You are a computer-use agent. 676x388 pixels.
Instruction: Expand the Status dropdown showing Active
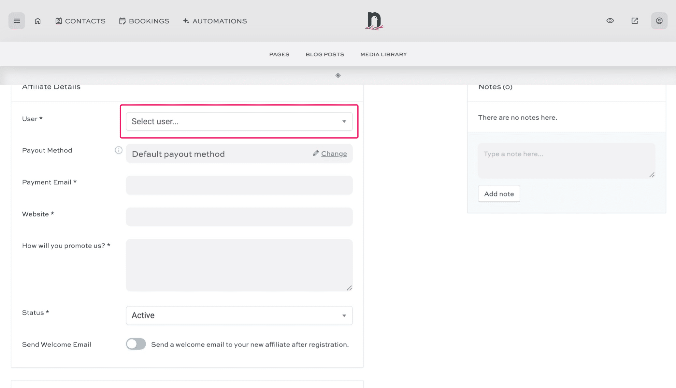pyautogui.click(x=239, y=315)
